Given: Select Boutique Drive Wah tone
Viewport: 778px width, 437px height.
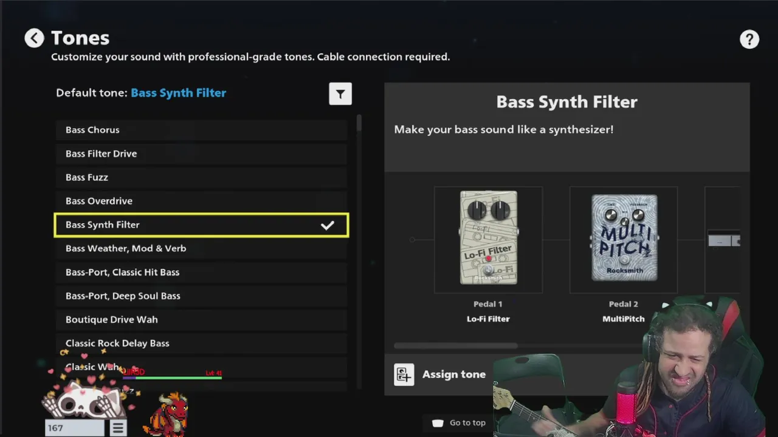Looking at the screenshot, I should [x=201, y=319].
